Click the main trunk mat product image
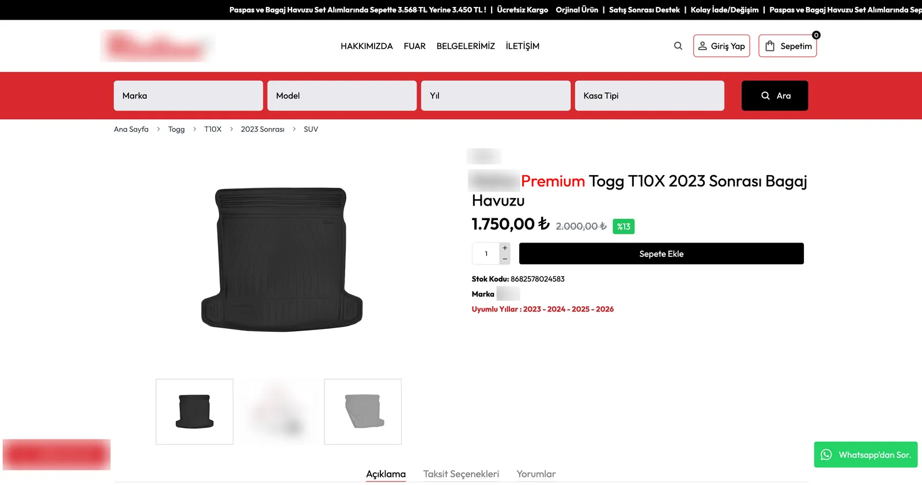Image resolution: width=922 pixels, height=485 pixels. click(x=281, y=259)
